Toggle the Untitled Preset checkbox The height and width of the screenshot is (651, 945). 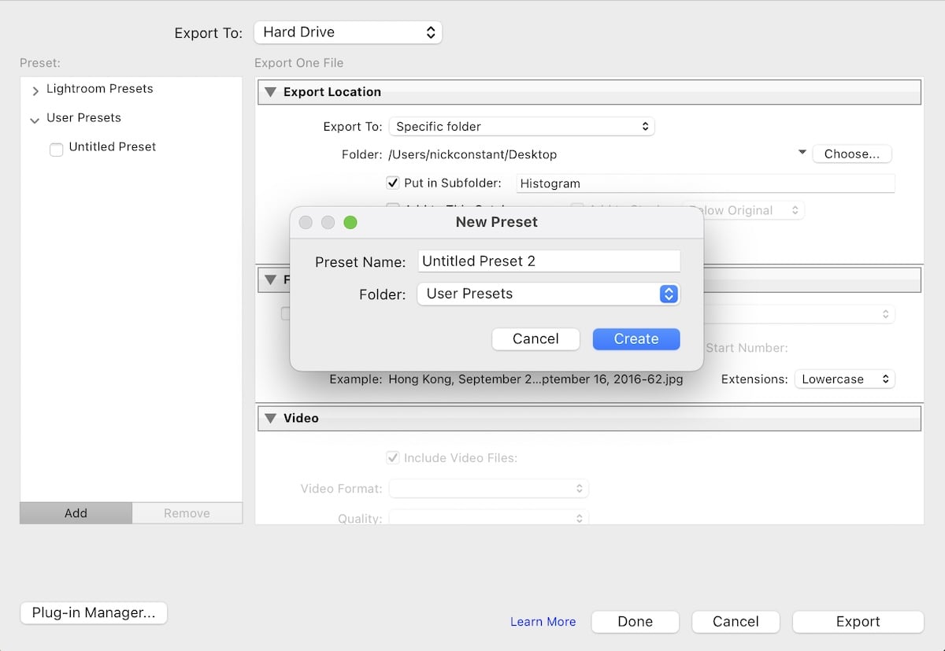coord(56,149)
